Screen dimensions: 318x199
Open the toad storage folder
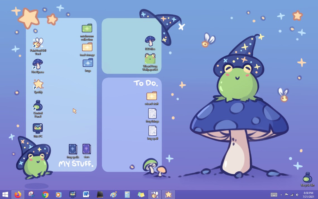point(87,47)
